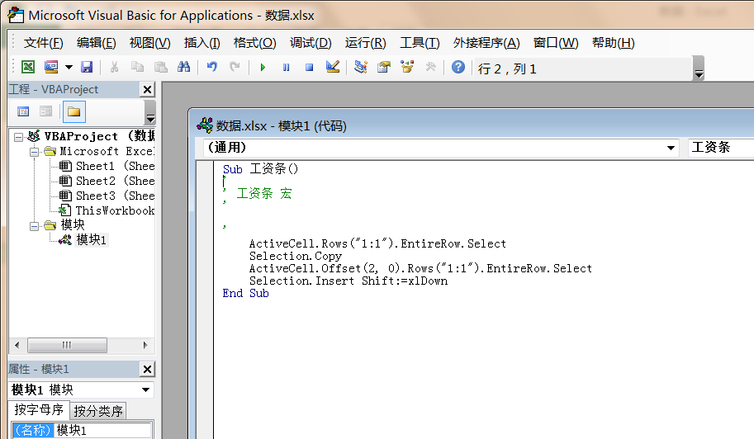Open the 窗口(W) menu

pyautogui.click(x=556, y=43)
